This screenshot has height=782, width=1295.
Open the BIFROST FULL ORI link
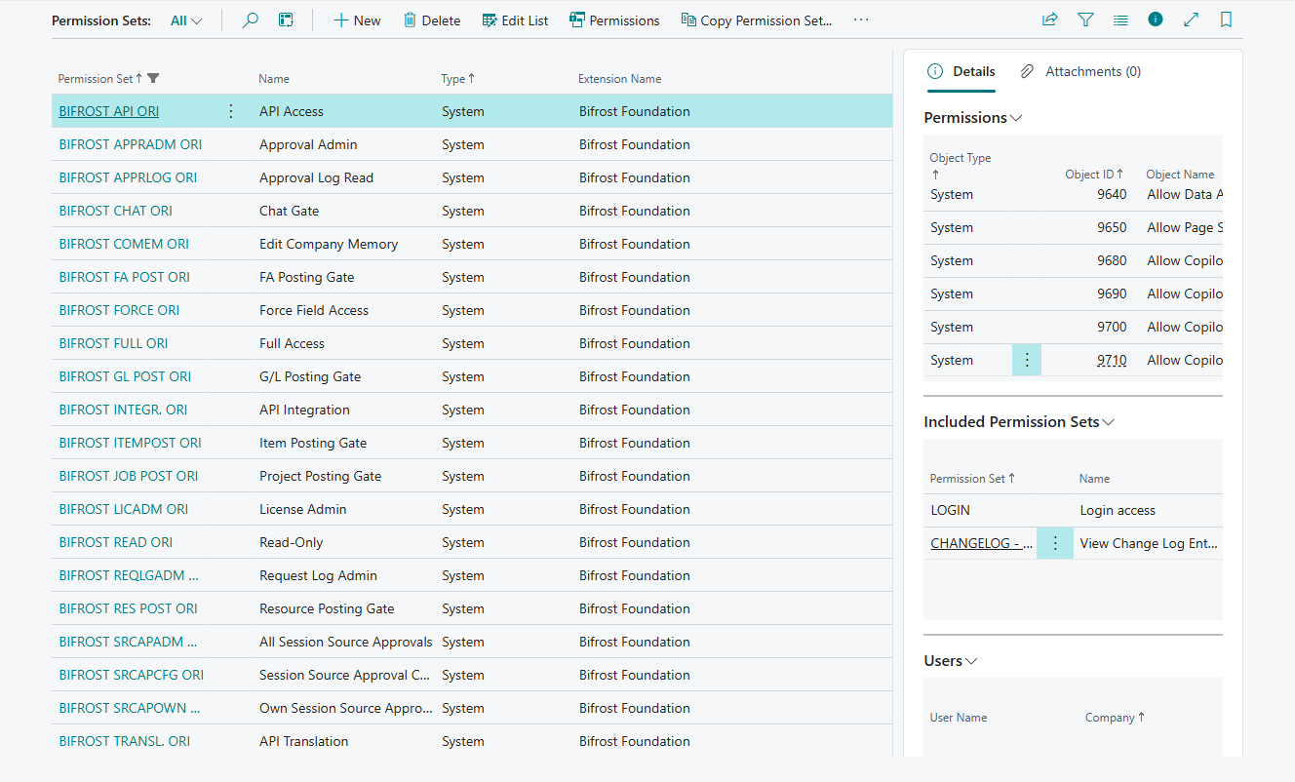(x=113, y=343)
